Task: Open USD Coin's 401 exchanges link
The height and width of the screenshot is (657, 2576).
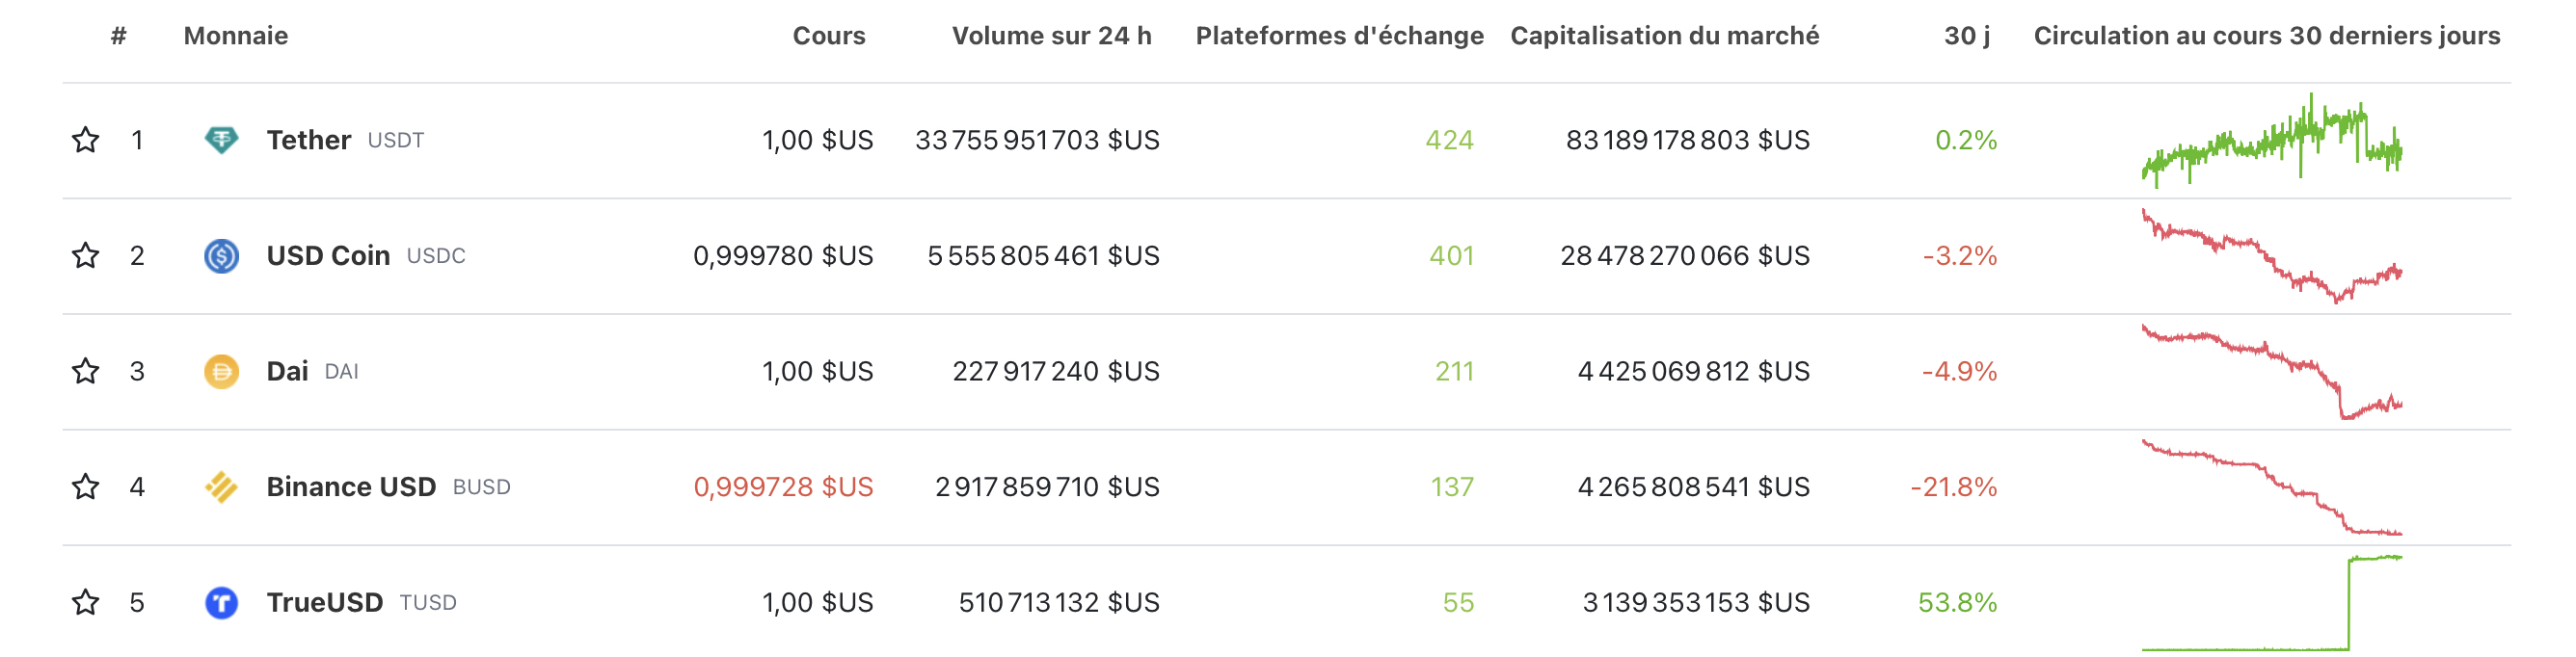Action: 1451,256
